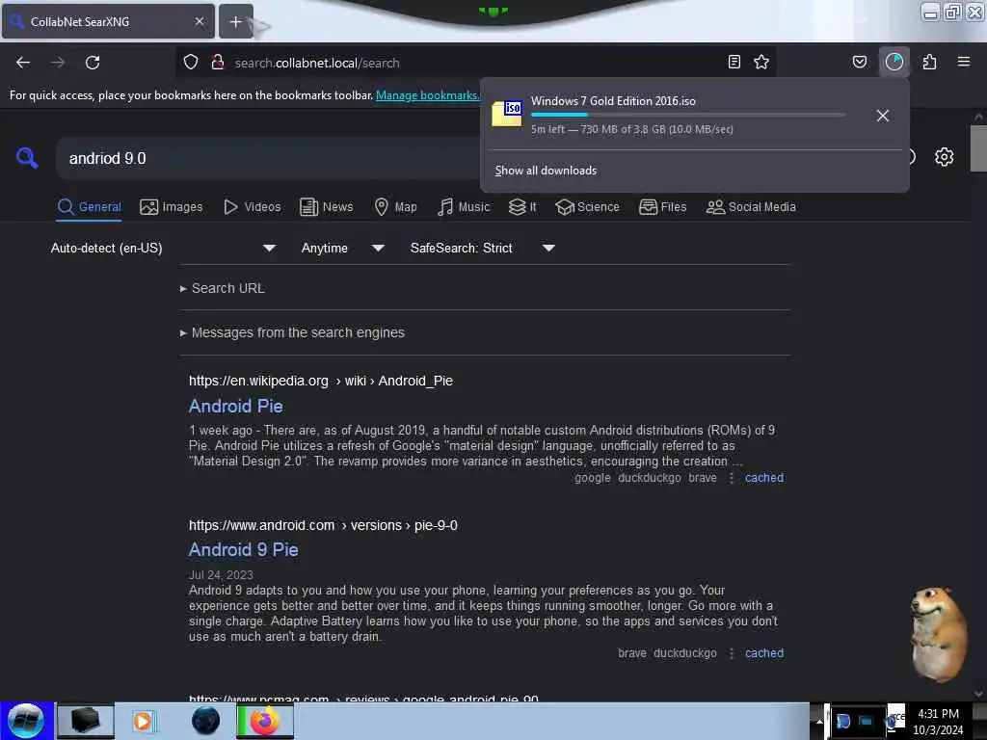The width and height of the screenshot is (987, 740).
Task: Click the insecure connection padlock icon
Action: pos(218,63)
